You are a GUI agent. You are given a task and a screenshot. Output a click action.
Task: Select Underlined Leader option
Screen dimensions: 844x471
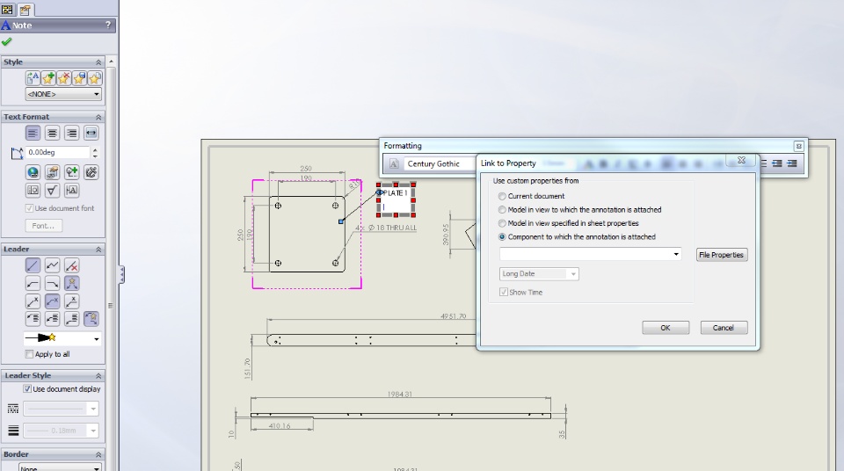tap(71, 301)
